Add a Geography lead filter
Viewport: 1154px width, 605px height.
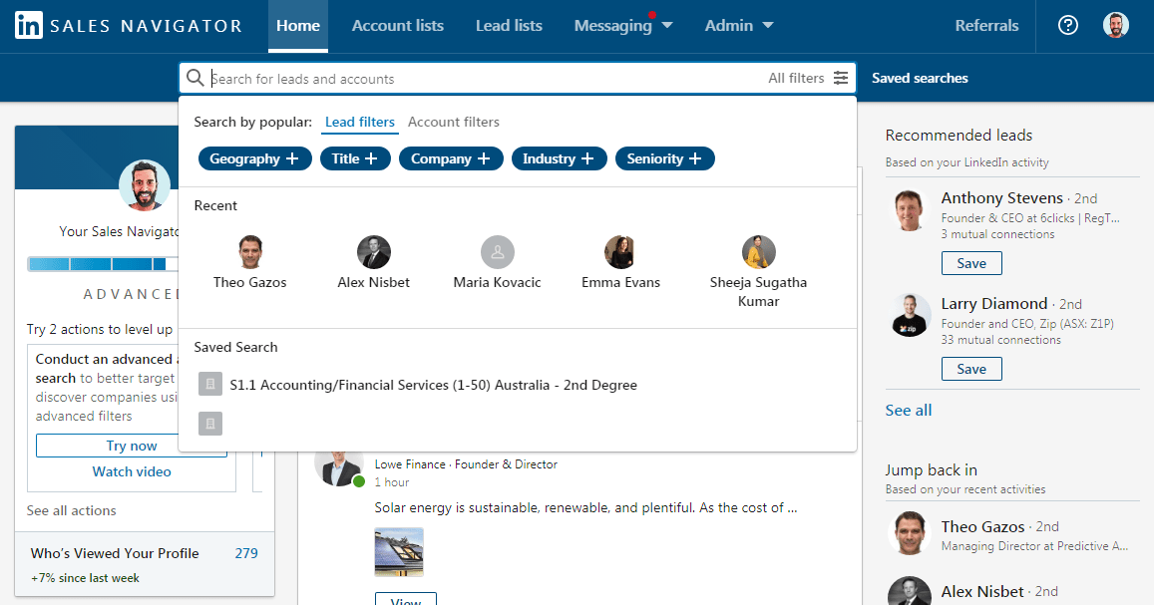(x=254, y=158)
